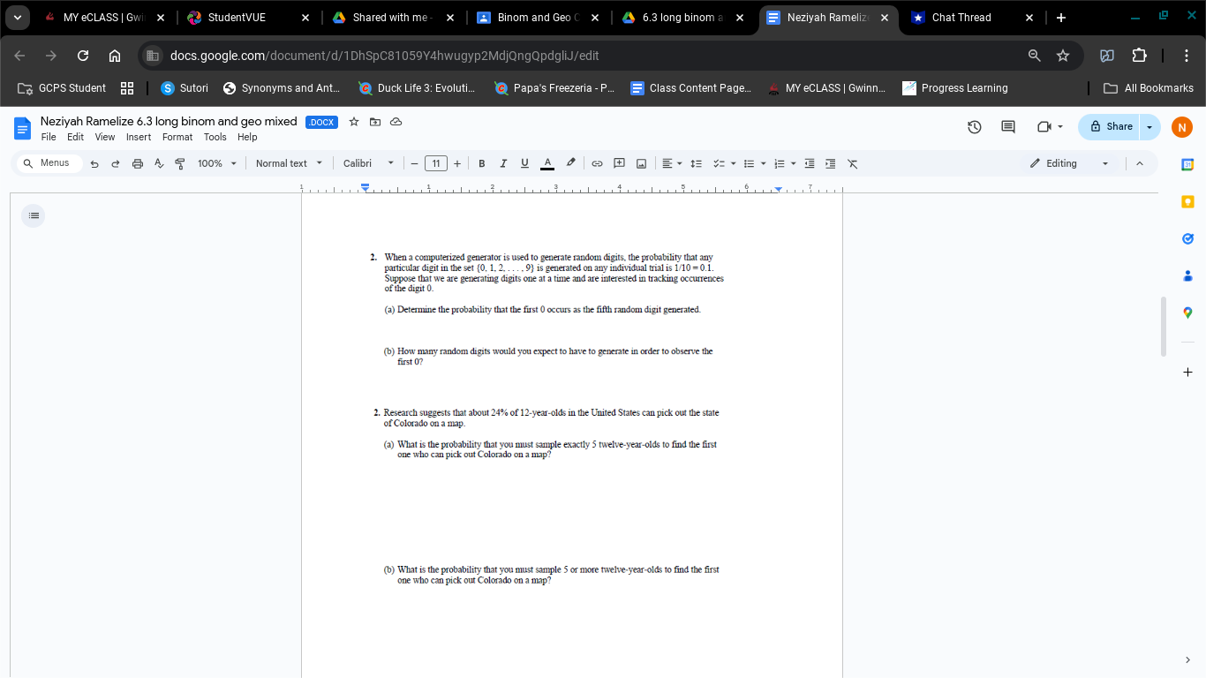Decrease indent of paragraph

pyautogui.click(x=810, y=163)
